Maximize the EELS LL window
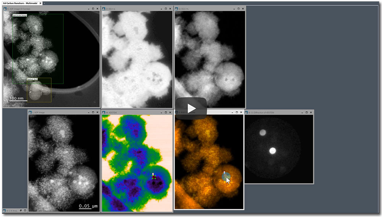The height and width of the screenshot is (217, 382). point(166,9)
